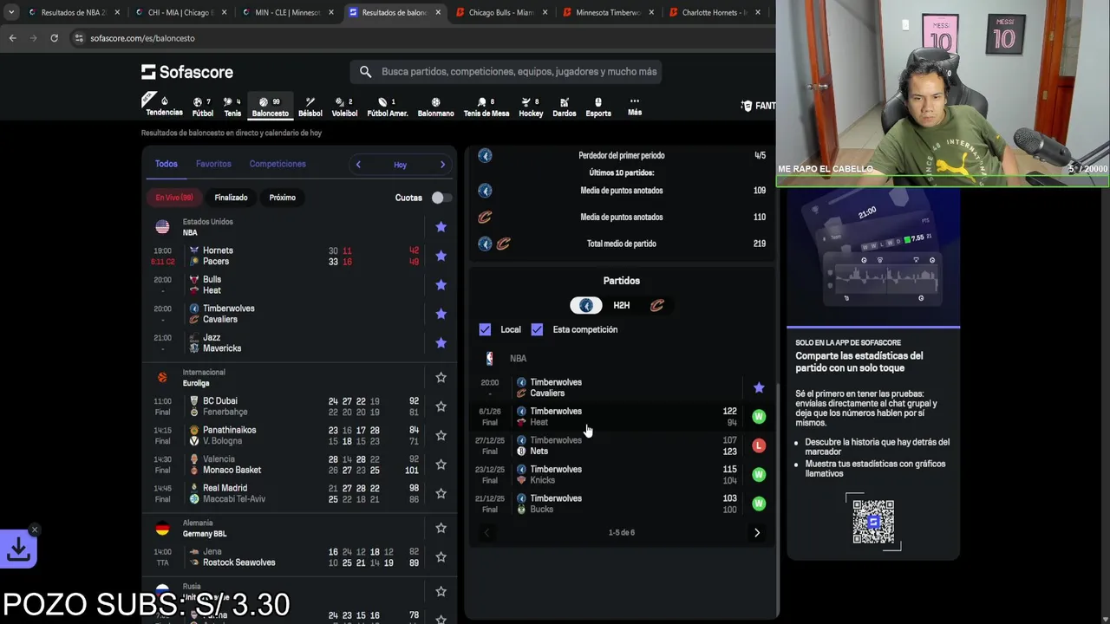Switch to the Competiciones tab
Image resolution: width=1110 pixels, height=624 pixels.
coord(277,164)
